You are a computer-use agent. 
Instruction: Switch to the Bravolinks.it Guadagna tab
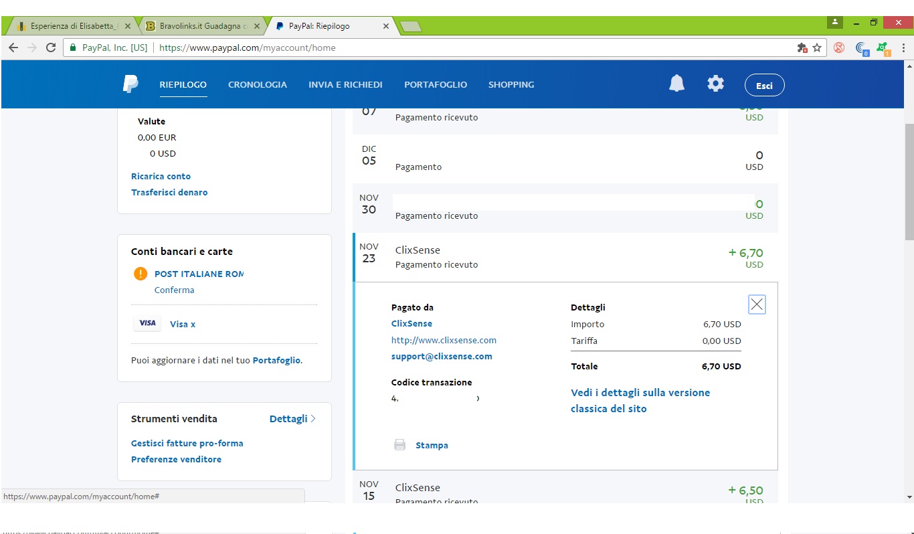[203, 26]
